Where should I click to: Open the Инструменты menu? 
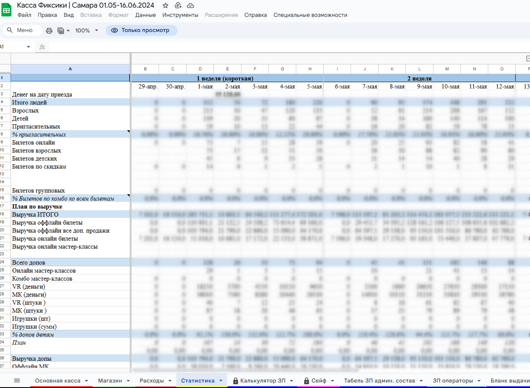[180, 15]
